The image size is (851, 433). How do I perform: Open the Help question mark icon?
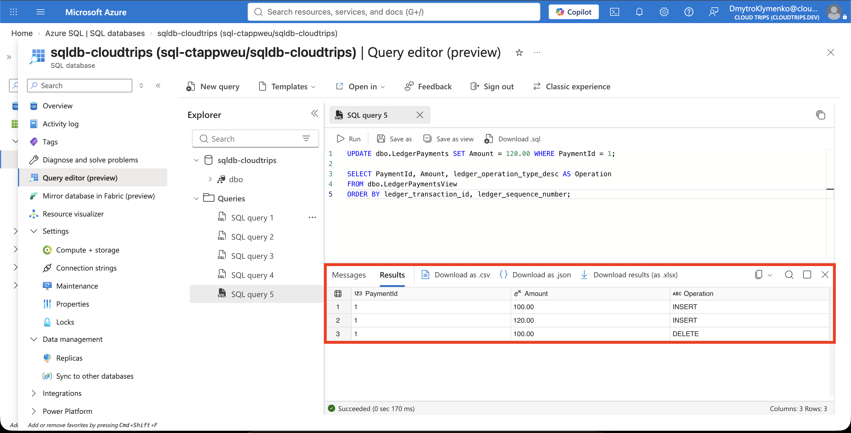point(689,12)
